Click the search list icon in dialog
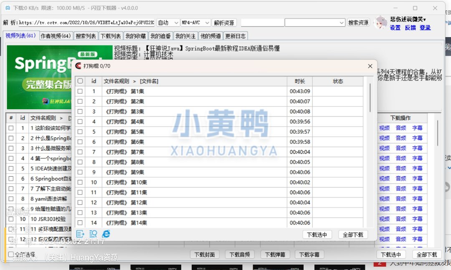451x270 pixels. click(93, 234)
